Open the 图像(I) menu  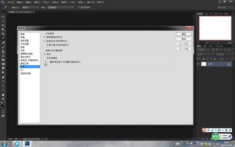pos(29,2)
